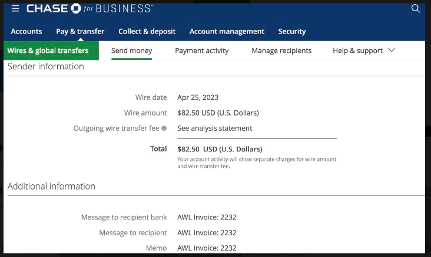This screenshot has height=257, width=431.
Task: Open the Collect & deposit menu
Action: point(147,31)
